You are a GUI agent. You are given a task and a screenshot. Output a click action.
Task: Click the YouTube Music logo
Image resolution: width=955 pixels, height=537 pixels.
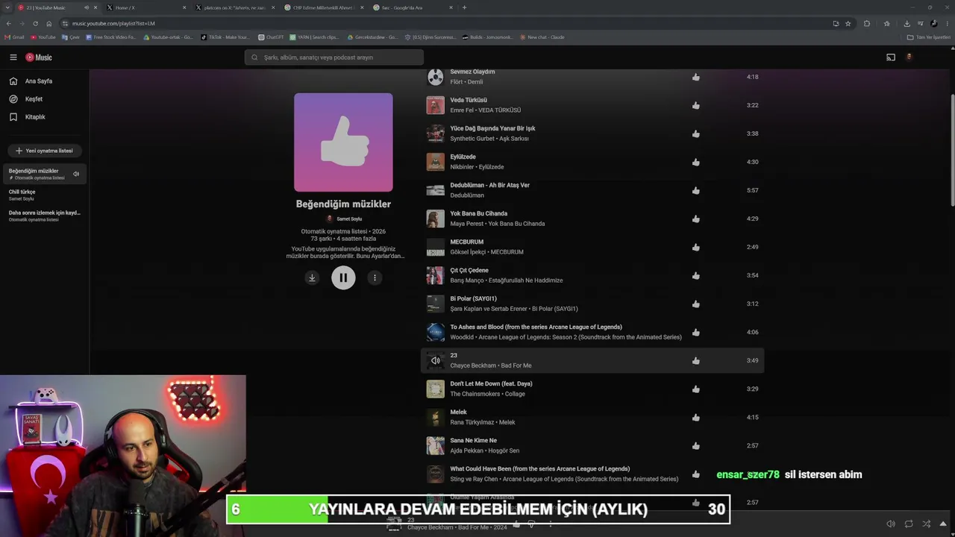[x=39, y=57]
